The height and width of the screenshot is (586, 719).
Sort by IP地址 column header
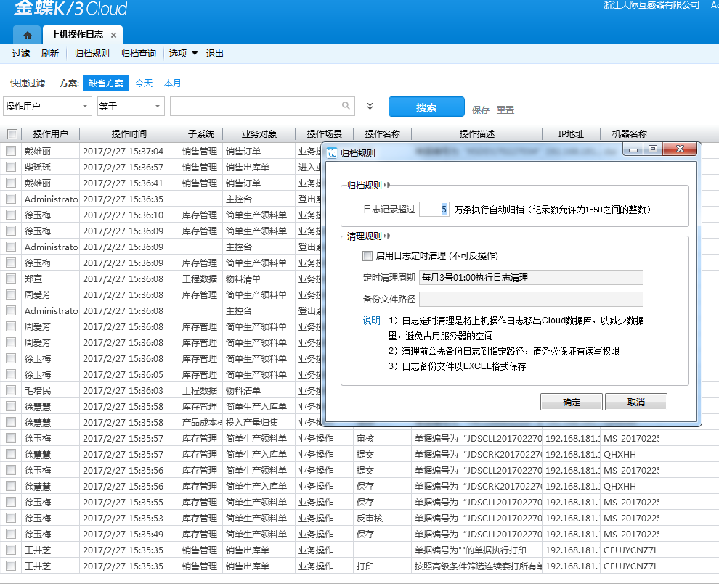tap(571, 134)
